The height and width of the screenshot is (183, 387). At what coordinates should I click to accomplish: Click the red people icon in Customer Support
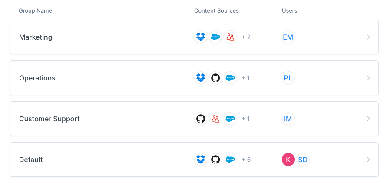pyautogui.click(x=215, y=119)
